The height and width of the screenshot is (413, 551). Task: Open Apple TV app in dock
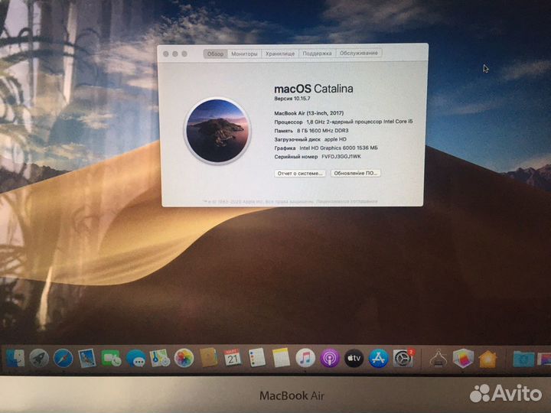(x=354, y=358)
